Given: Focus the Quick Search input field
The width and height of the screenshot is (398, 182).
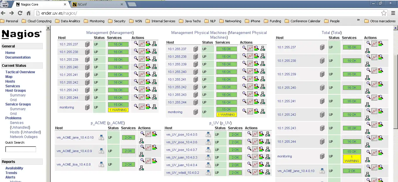Looking at the screenshot, I should (x=21, y=149).
